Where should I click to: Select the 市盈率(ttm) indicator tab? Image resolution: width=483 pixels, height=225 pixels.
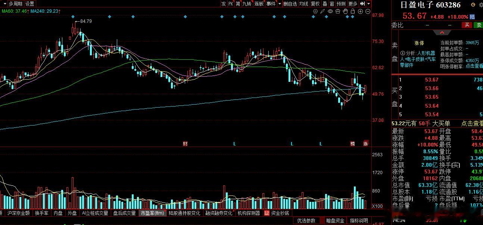pyautogui.click(x=152, y=213)
